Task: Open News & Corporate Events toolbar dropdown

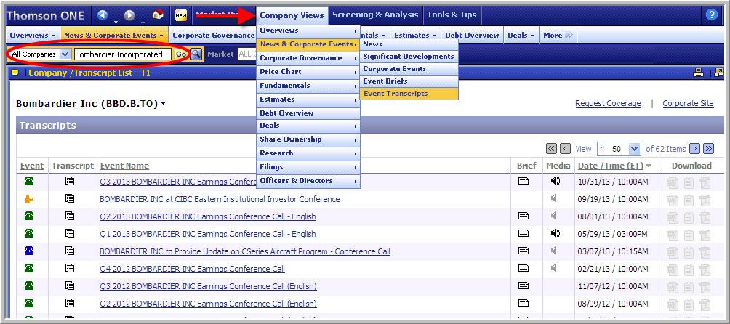Action: (113, 36)
